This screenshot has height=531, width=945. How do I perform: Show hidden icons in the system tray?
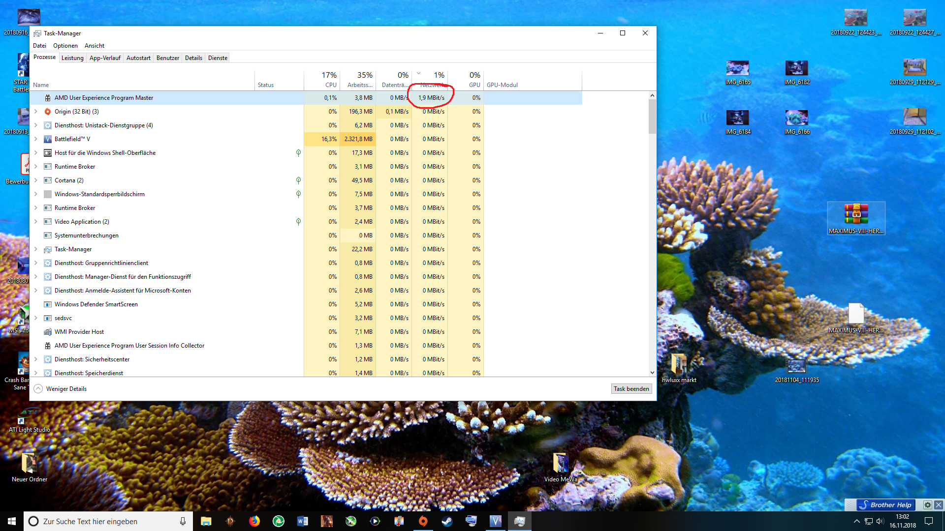click(856, 521)
